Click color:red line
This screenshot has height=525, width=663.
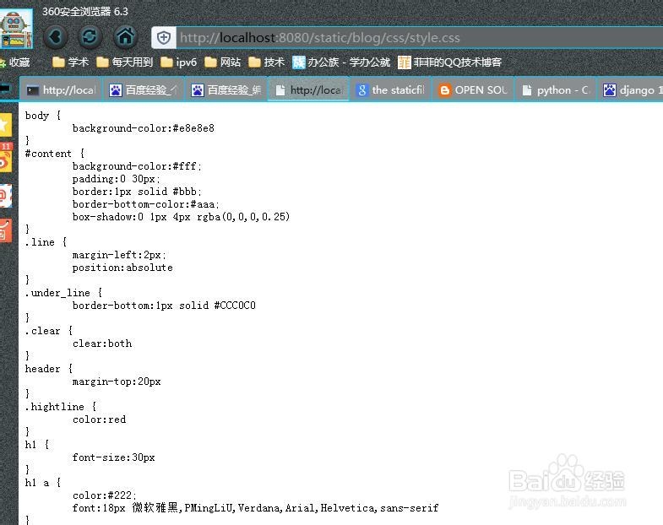pos(100,419)
